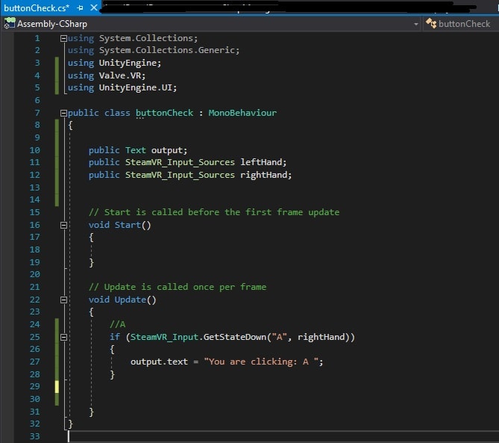Click 'Text' type on line 10
499x443 pixels.
coord(135,150)
